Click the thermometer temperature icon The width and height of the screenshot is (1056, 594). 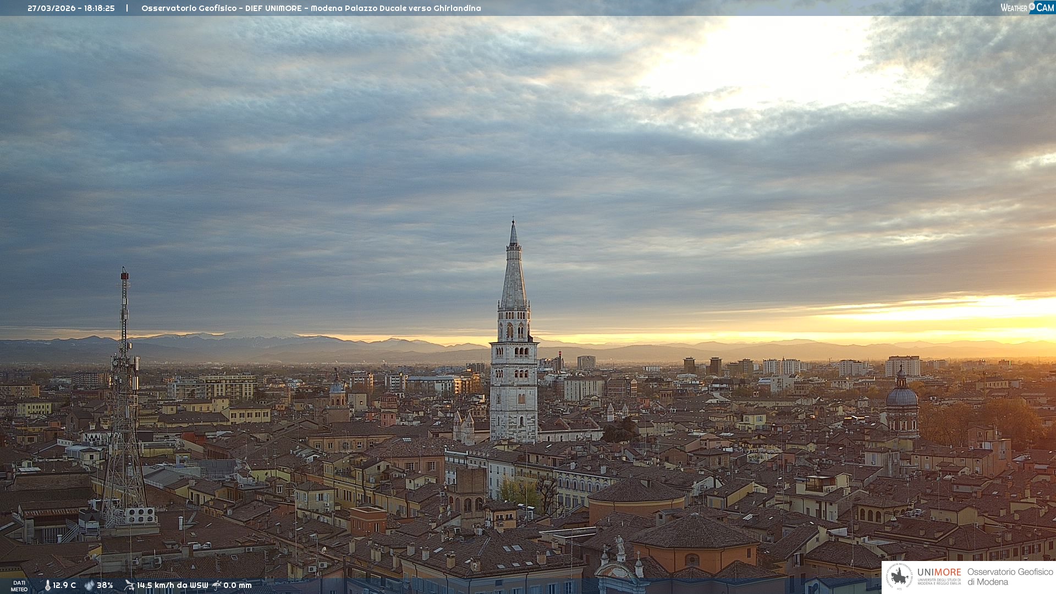click(x=47, y=586)
